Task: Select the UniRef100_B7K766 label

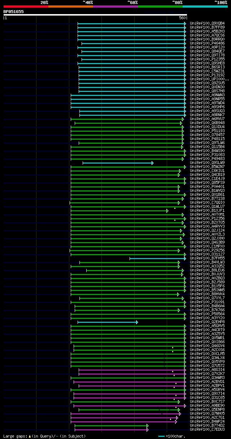Action: coord(207,310)
